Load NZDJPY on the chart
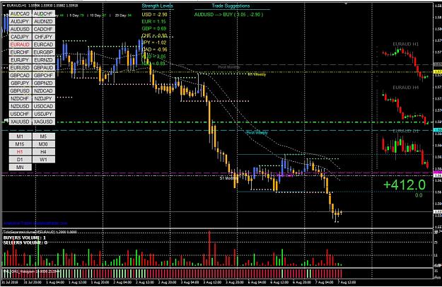Image resolution: width=442 pixels, height=287 pixels. coord(43,98)
